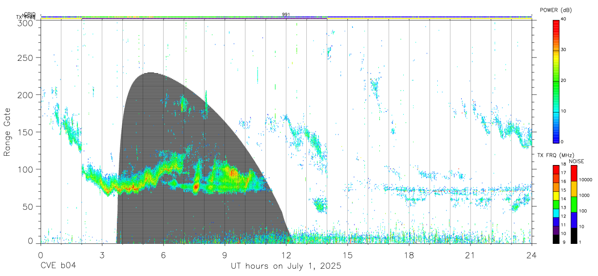Click the "24" hour tick on the time axis
The image size is (598, 276).
[x=532, y=255]
